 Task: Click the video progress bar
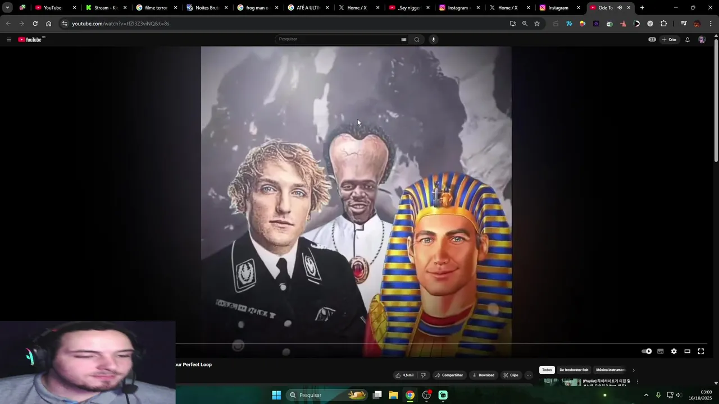441,343
